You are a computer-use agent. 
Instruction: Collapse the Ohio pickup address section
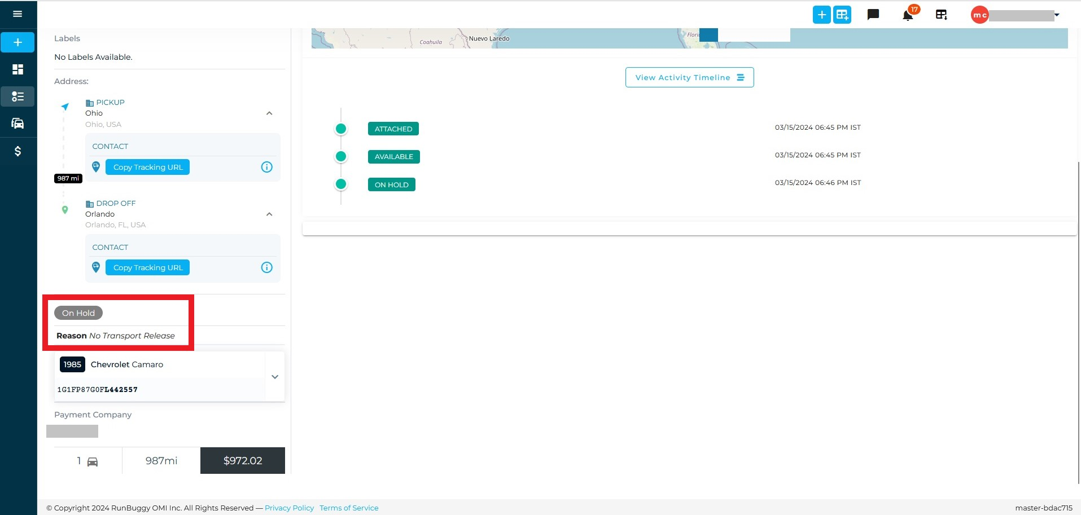pyautogui.click(x=269, y=113)
